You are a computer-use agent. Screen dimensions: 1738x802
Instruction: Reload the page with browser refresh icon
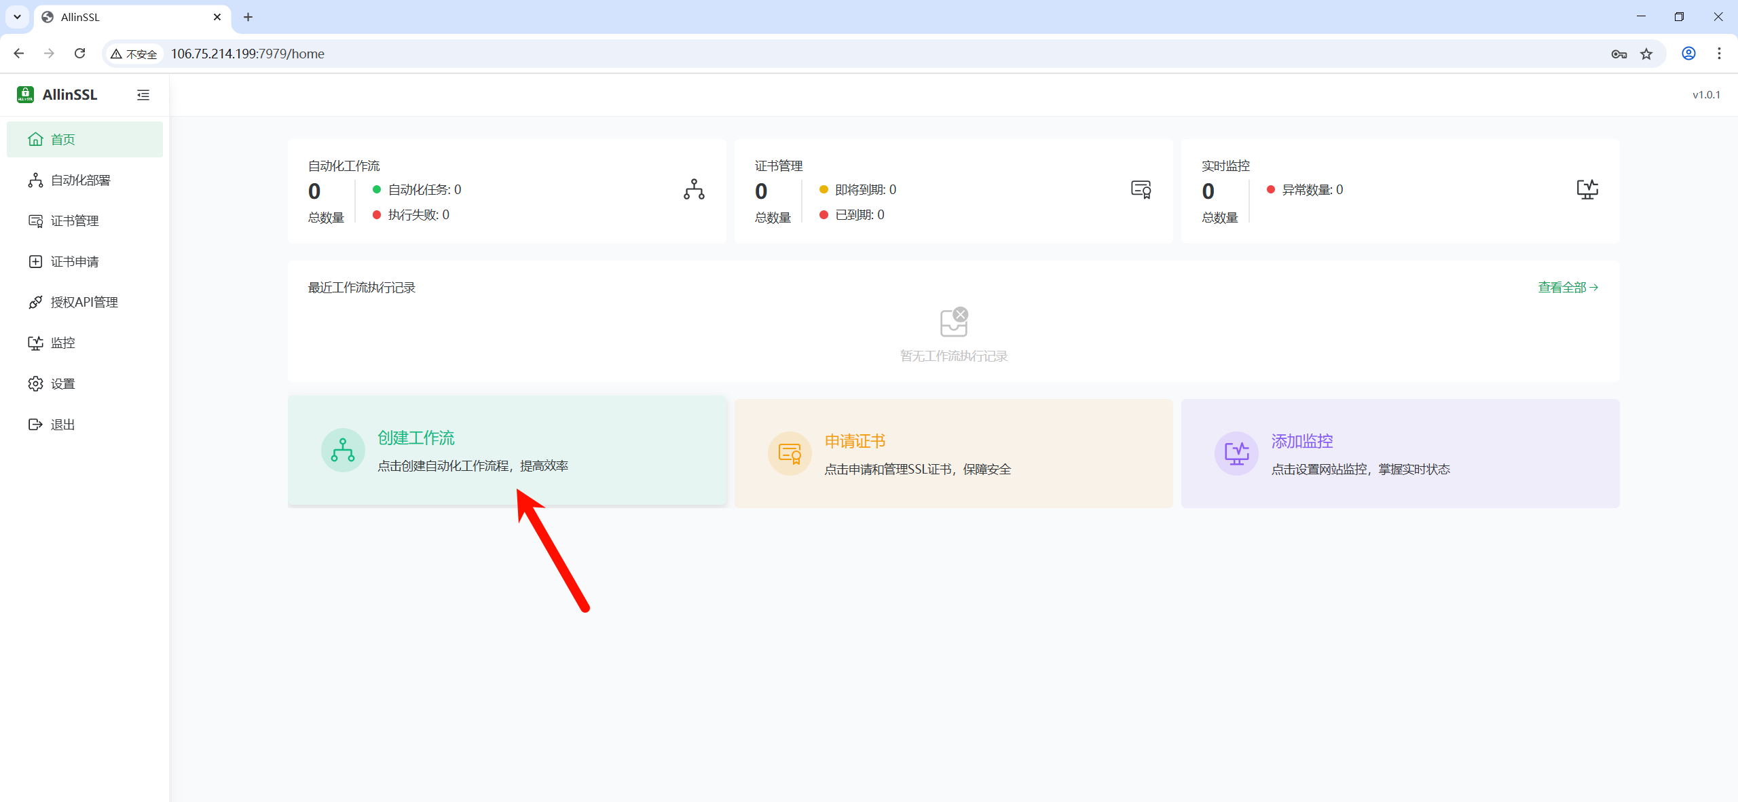point(79,54)
